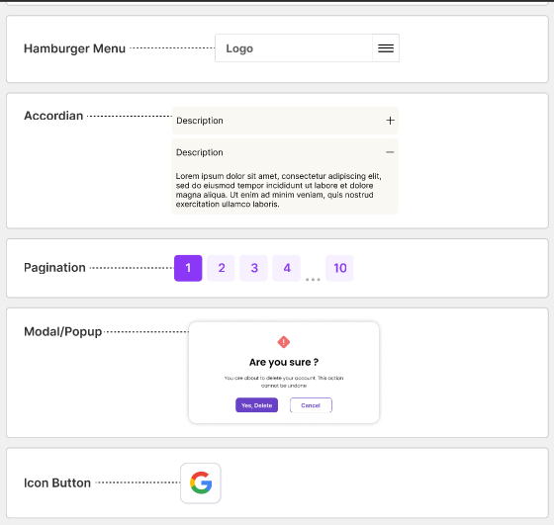Click the delete account warning message text
This screenshot has width=554, height=525.
(x=284, y=382)
